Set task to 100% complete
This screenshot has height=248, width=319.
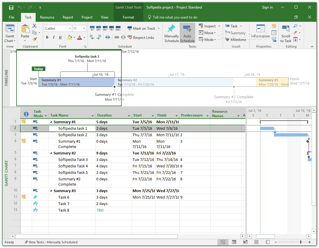coord(118,28)
